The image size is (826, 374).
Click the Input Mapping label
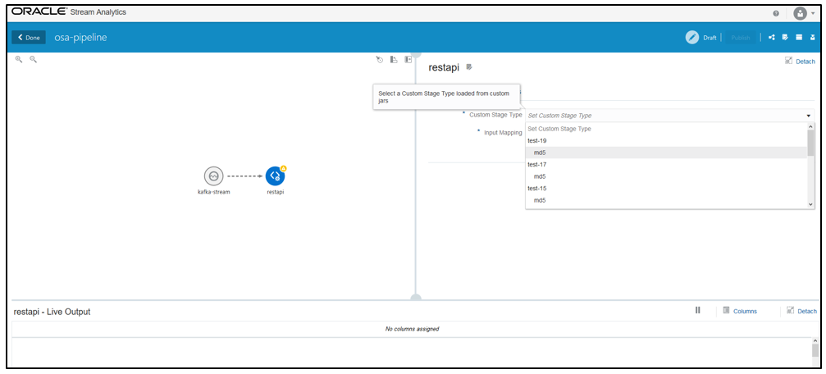503,133
